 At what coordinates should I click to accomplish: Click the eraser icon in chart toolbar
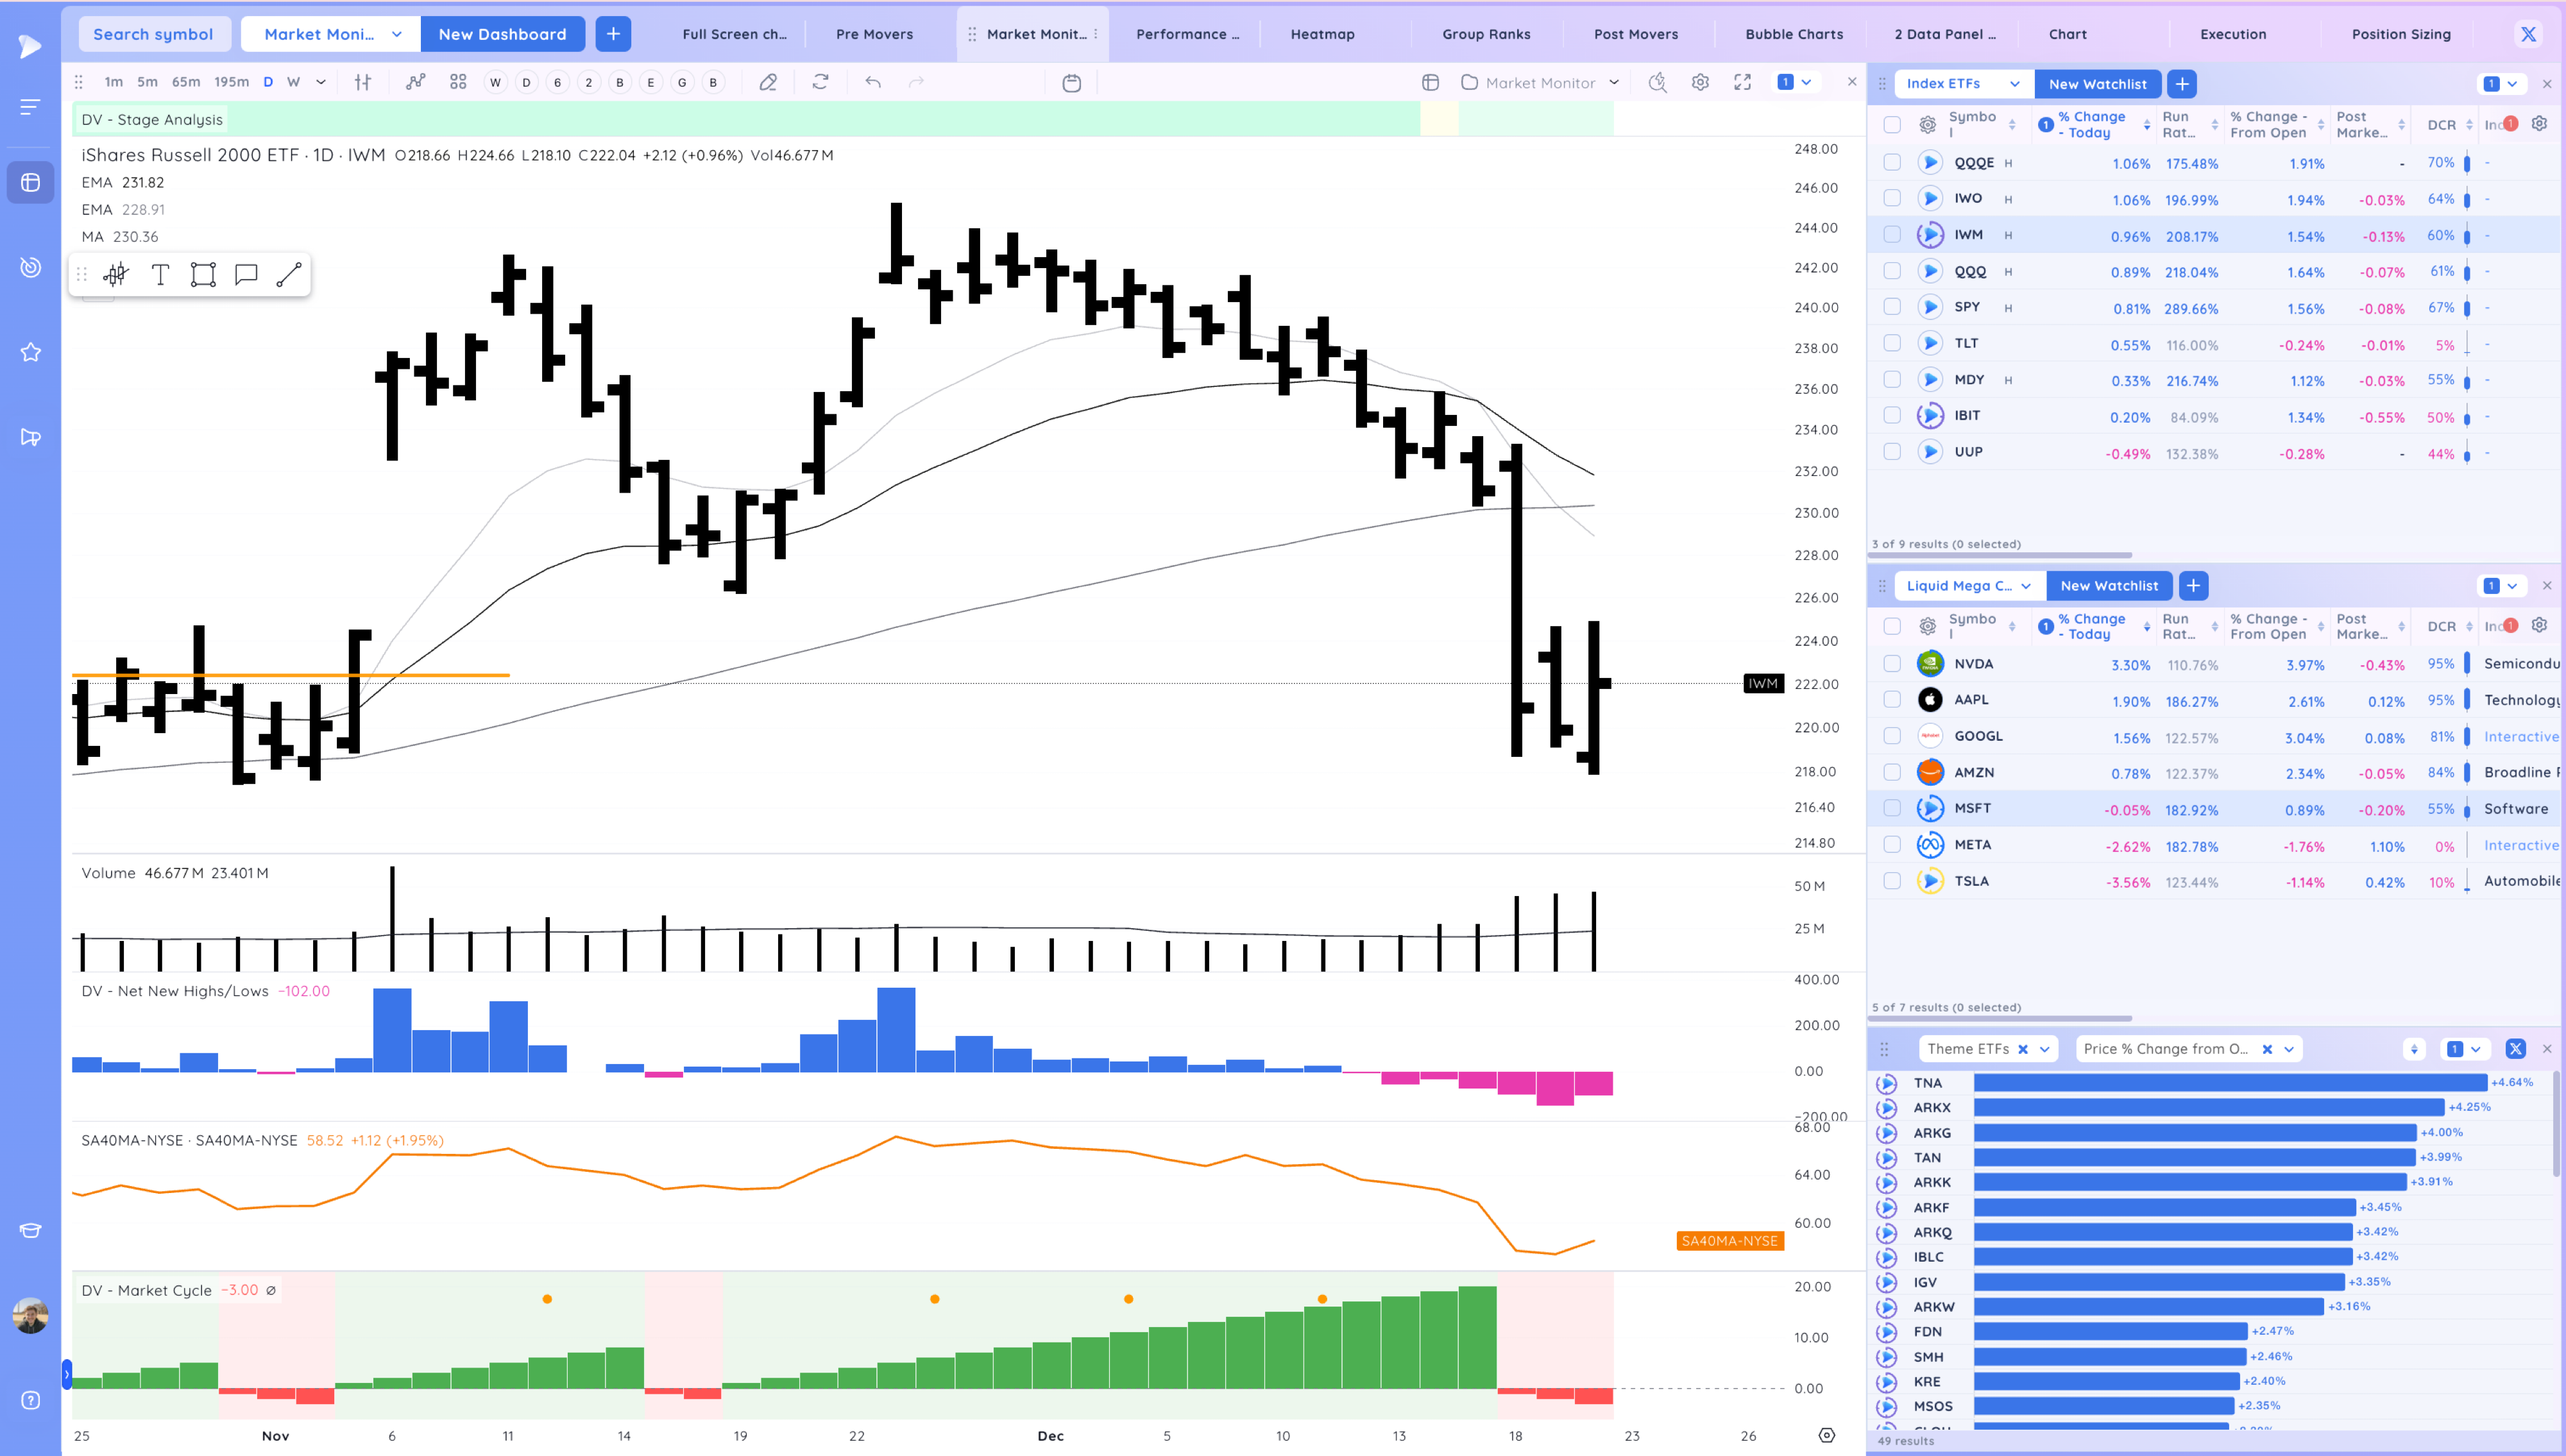pos(768,83)
